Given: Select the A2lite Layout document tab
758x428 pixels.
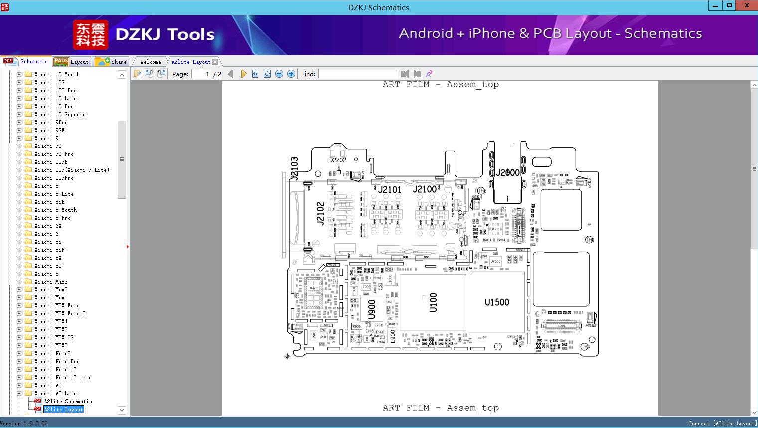Looking at the screenshot, I should [x=191, y=62].
